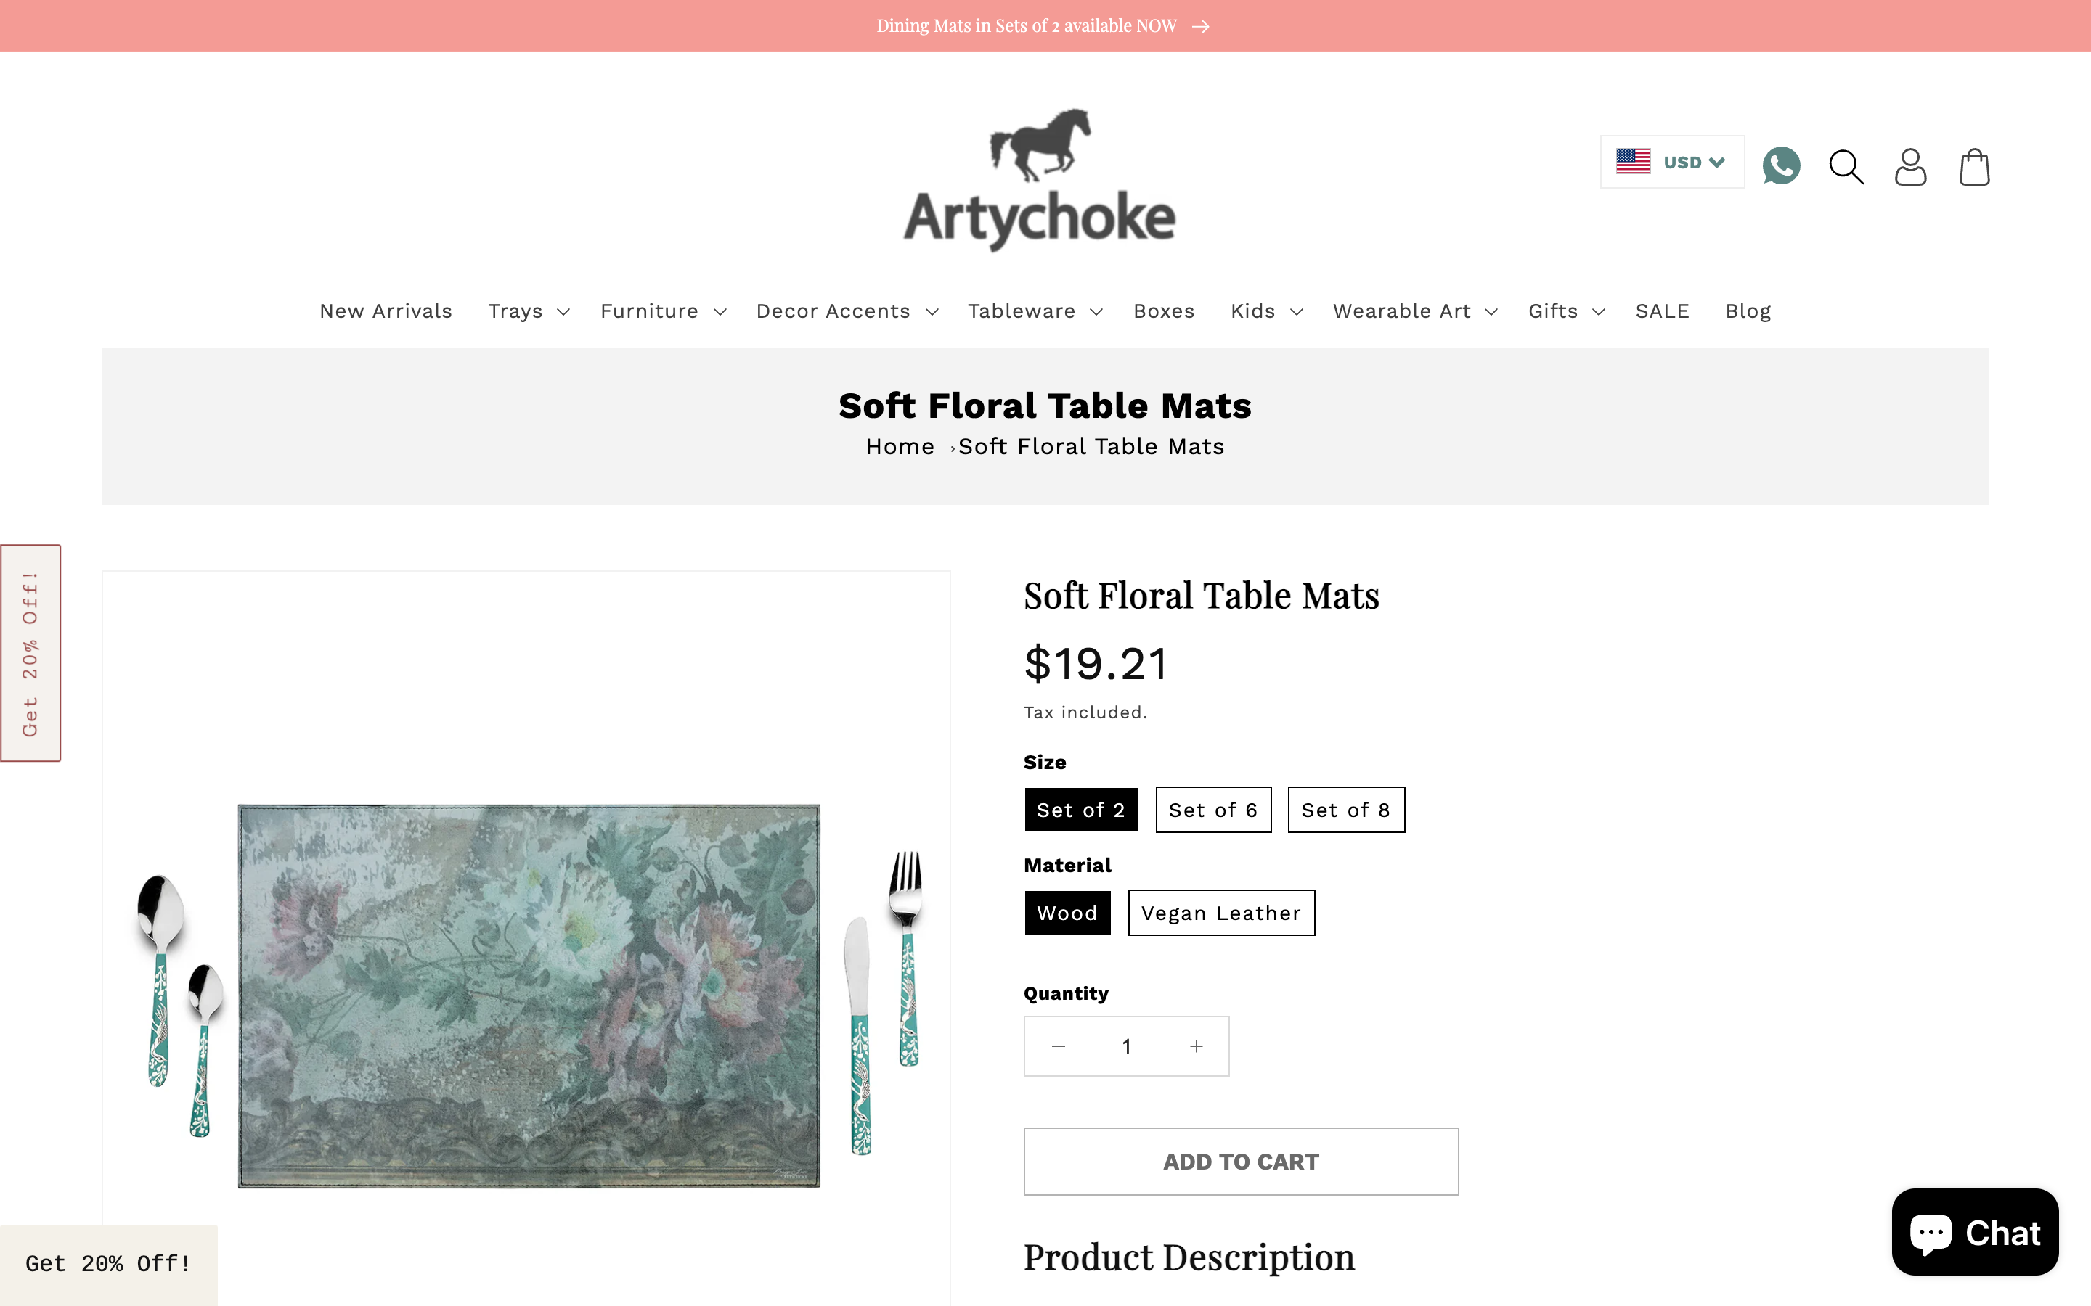Open the Get 20% Off side panel

[x=31, y=652]
